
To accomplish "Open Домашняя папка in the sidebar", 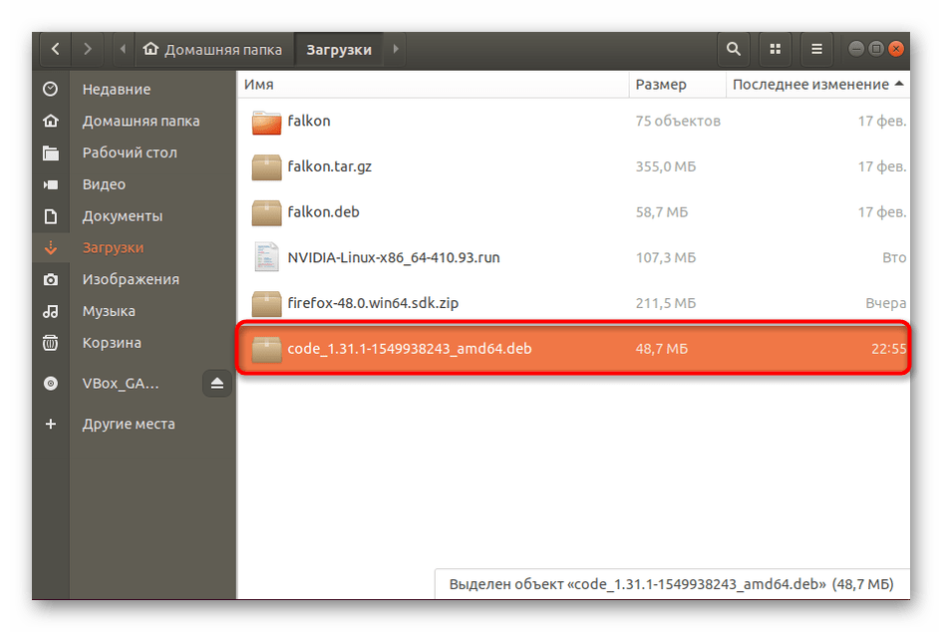I will pyautogui.click(x=135, y=121).
